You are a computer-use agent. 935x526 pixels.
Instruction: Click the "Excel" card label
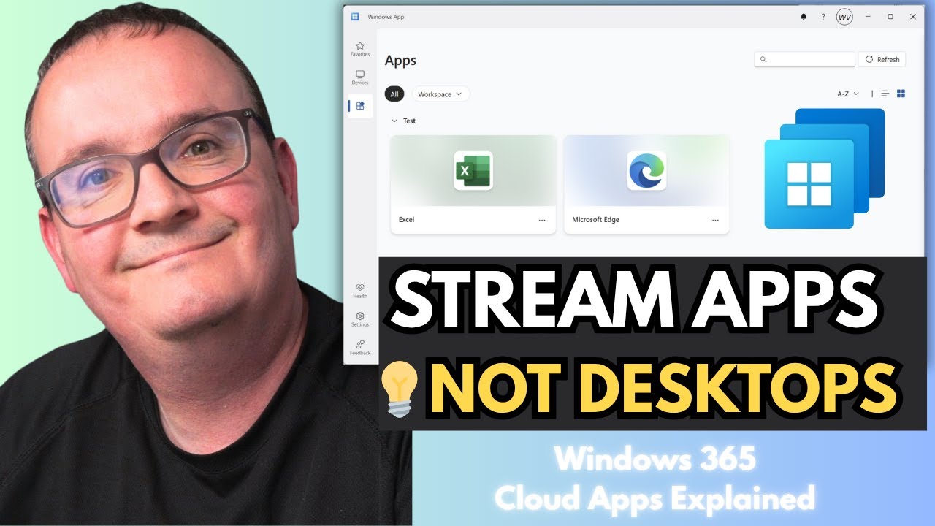pos(406,220)
